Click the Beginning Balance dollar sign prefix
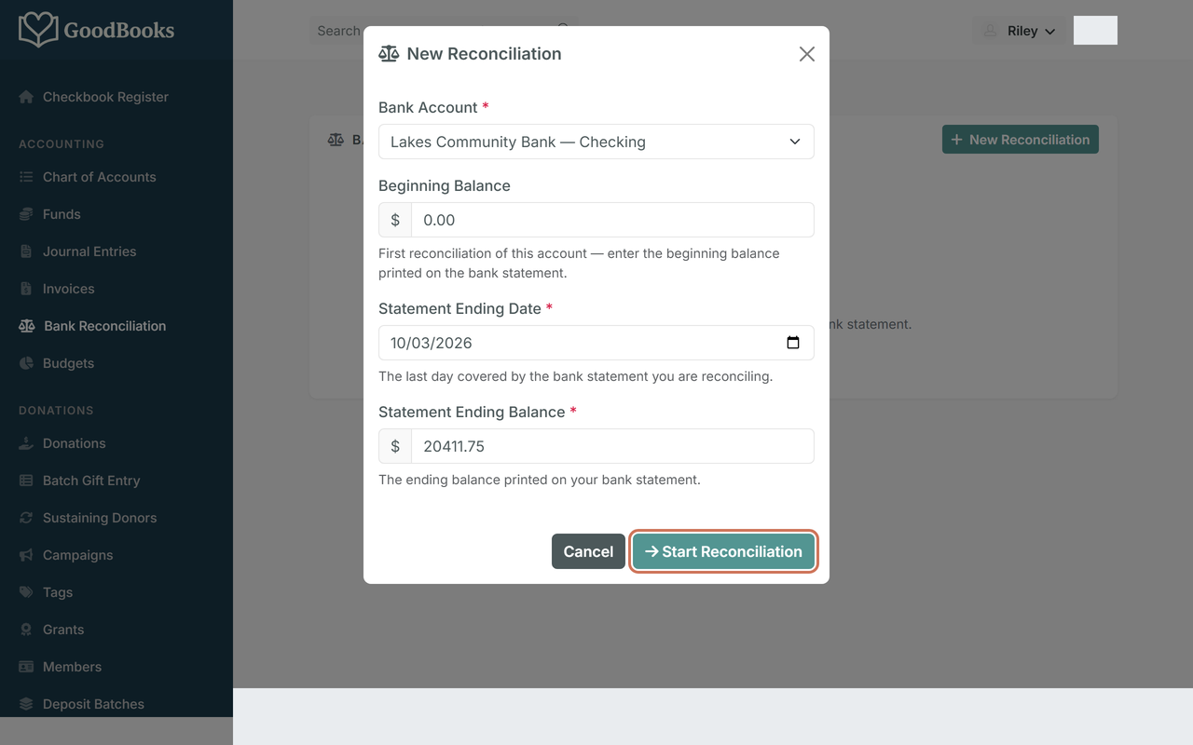 [x=395, y=220]
